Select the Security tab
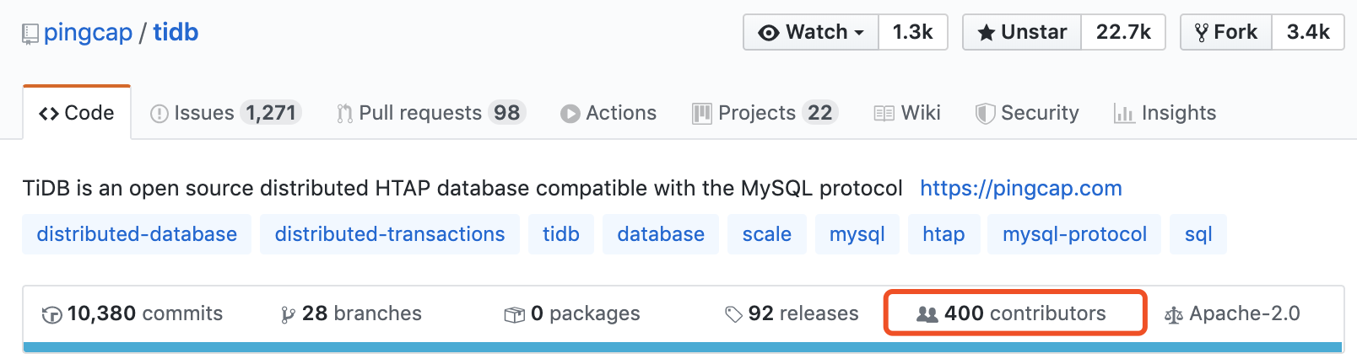The height and width of the screenshot is (364, 1357). (1027, 113)
